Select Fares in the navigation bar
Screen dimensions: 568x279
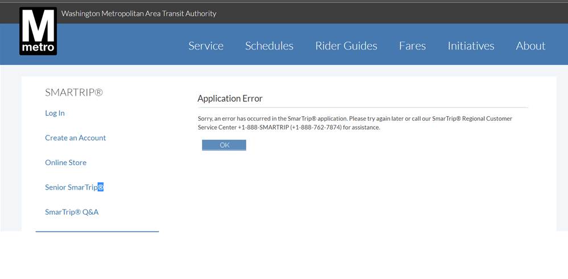[x=412, y=46]
